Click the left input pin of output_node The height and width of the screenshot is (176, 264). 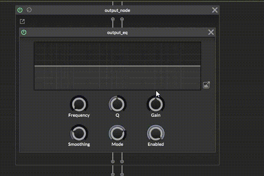click(x=113, y=20)
